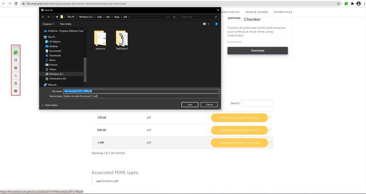This screenshot has height=194, width=366.
Task: Open the OTHER FILES nav menu item
Action: point(283,12)
